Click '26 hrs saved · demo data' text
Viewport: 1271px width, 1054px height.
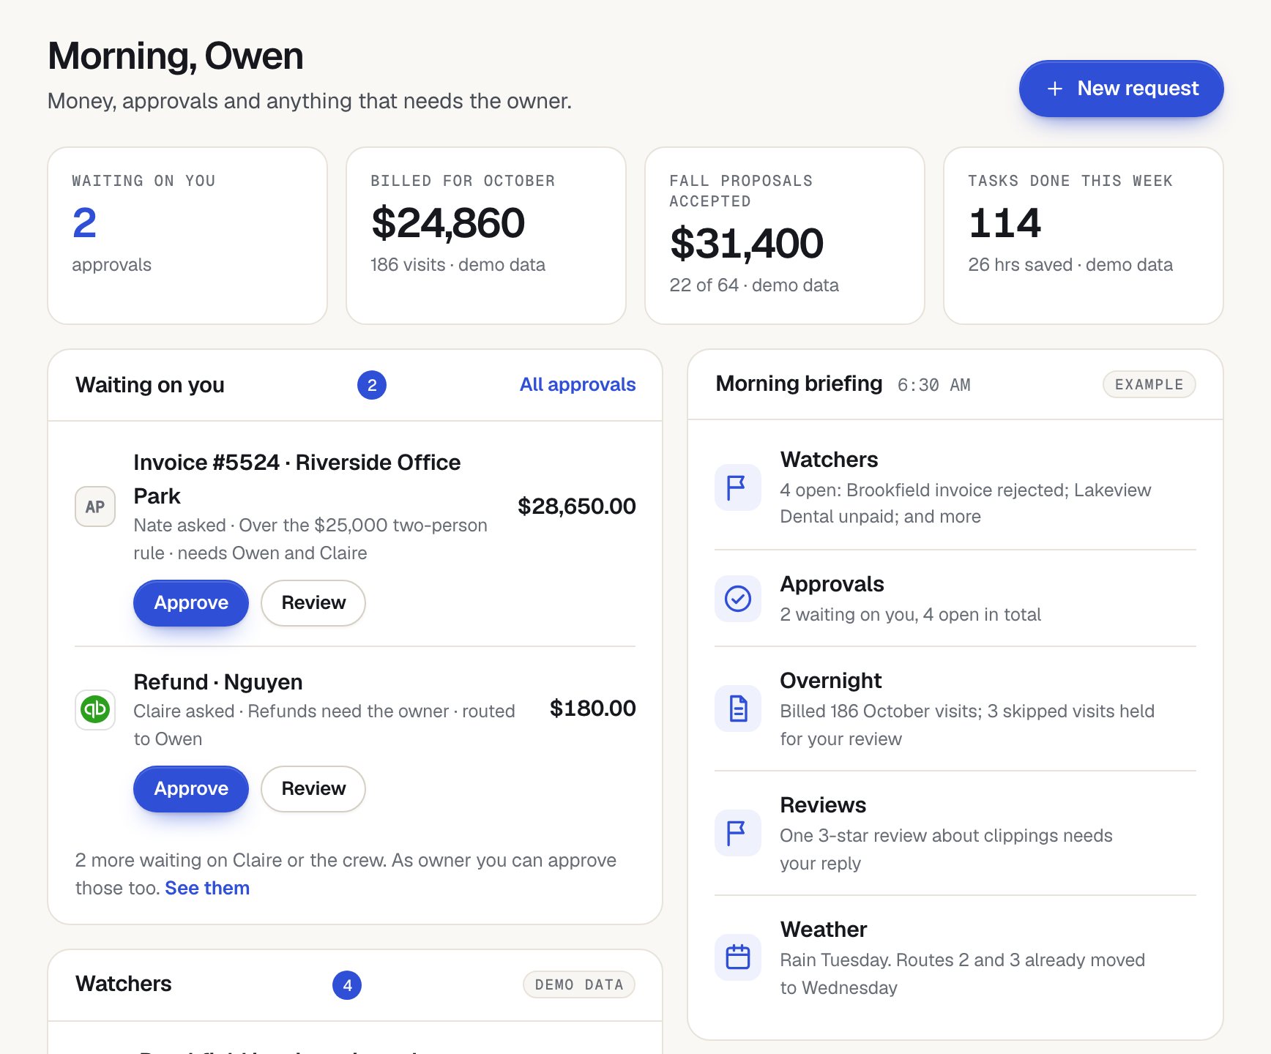pyautogui.click(x=1070, y=265)
